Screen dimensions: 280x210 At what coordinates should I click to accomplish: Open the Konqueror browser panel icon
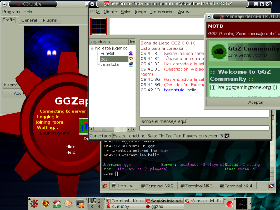tap(68, 203)
